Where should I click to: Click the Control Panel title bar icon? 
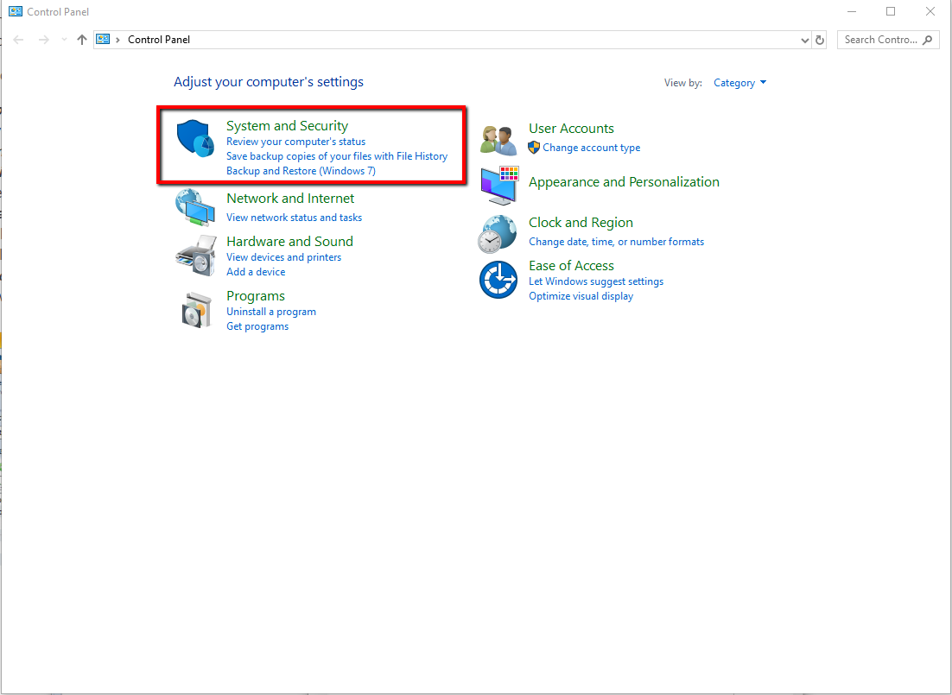(16, 11)
